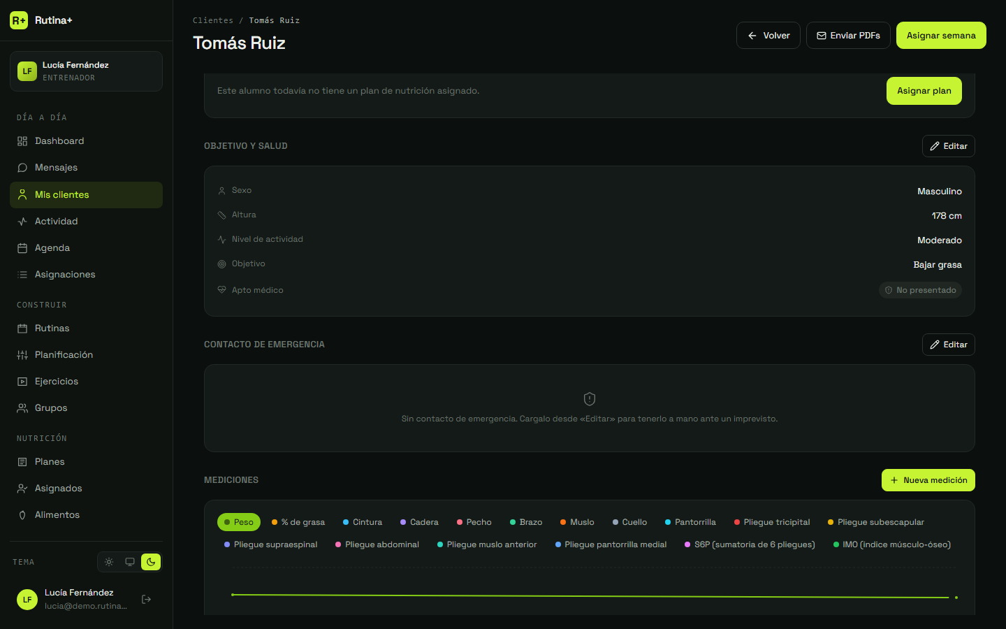The height and width of the screenshot is (629, 1006).
Task: Click the Rutinas sidebar icon
Action: tap(22, 328)
